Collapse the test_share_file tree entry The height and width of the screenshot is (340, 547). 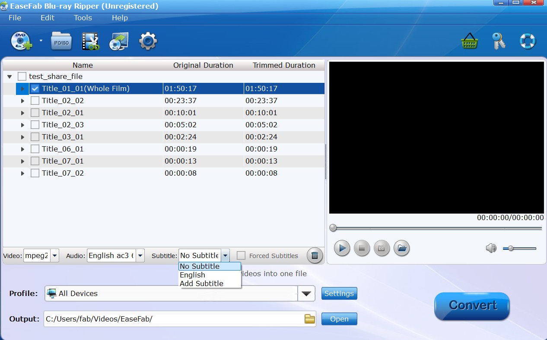click(10, 76)
